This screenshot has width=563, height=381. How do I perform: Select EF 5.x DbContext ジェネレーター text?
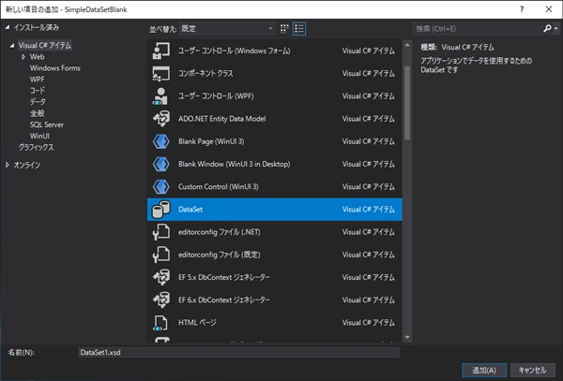[x=224, y=277]
